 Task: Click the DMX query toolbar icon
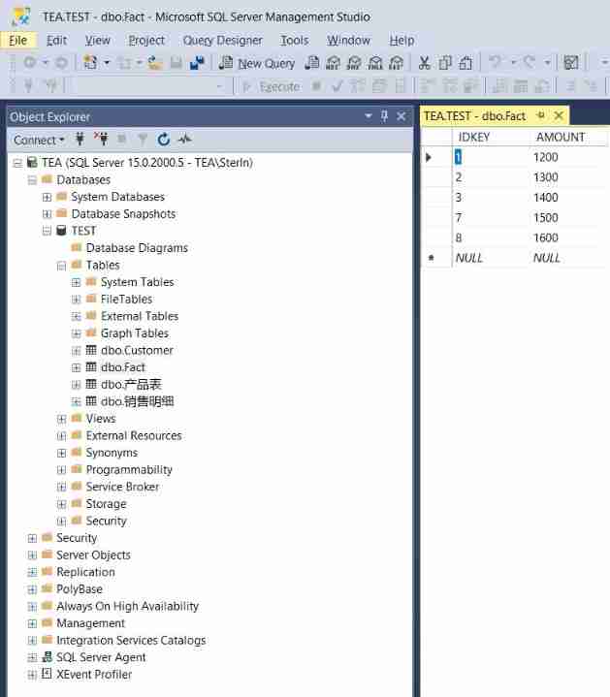(x=354, y=63)
